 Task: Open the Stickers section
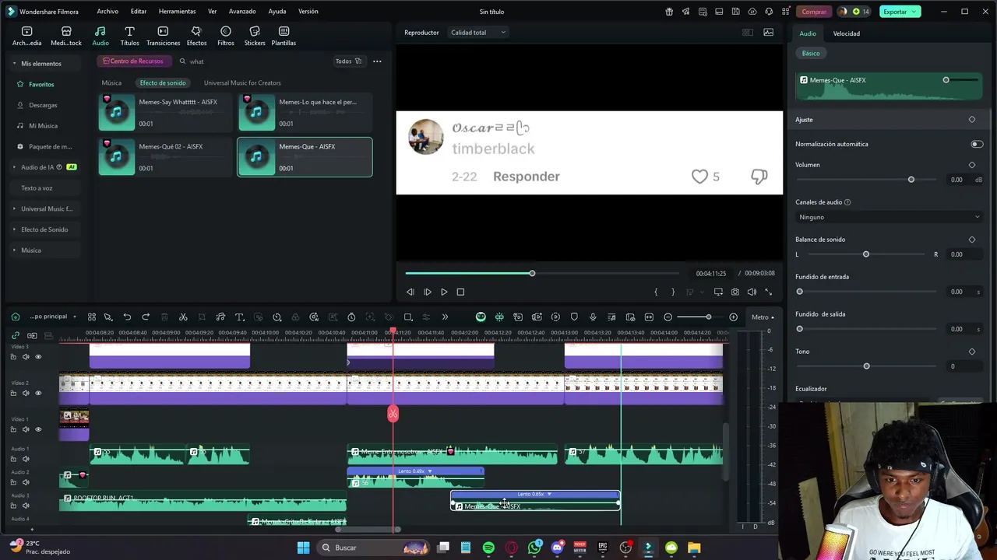pos(255,36)
